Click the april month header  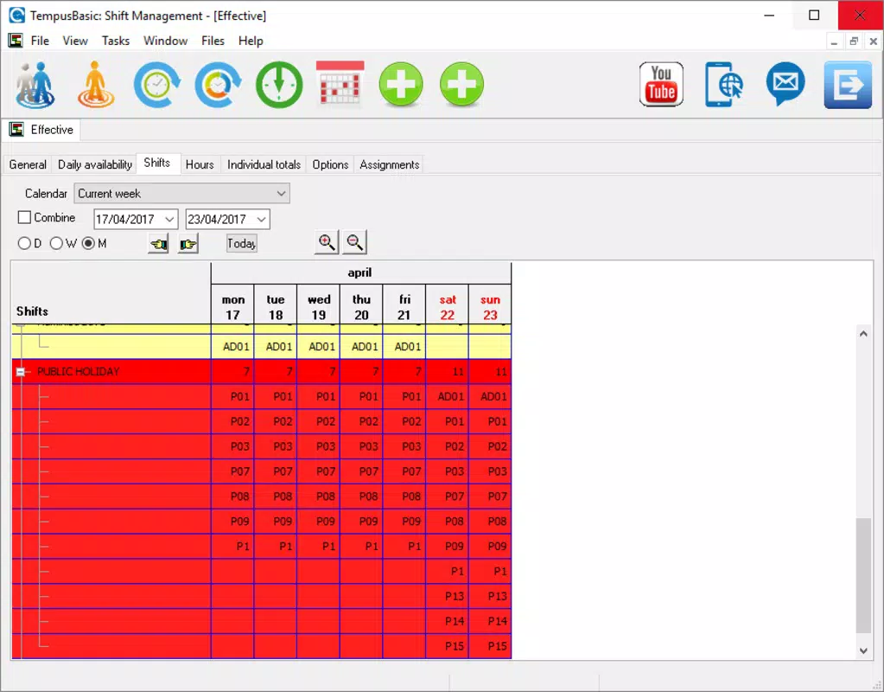(361, 273)
